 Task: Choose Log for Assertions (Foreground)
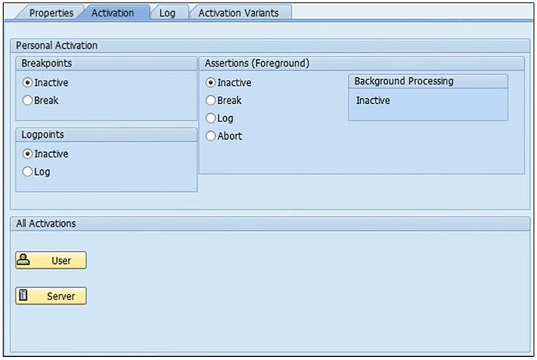(211, 118)
